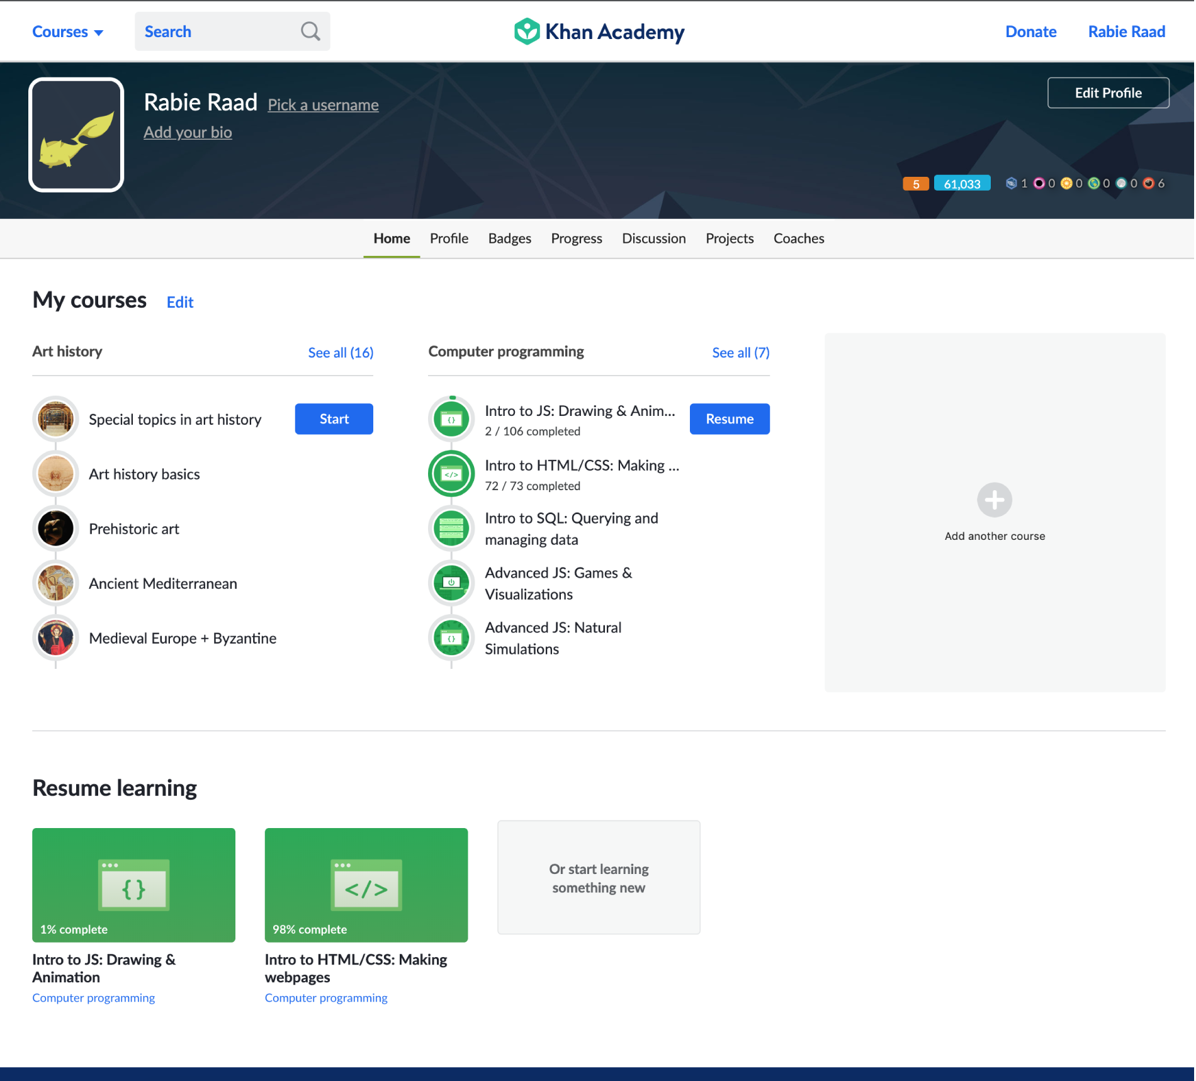The height and width of the screenshot is (1081, 1196).
Task: Open the 98% complete HTML/CSS thumbnail
Action: click(x=366, y=885)
